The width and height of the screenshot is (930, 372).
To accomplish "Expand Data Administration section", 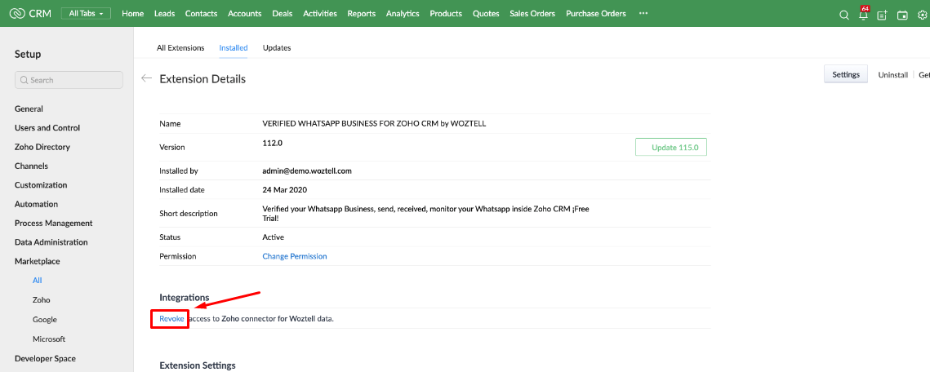I will tap(51, 242).
